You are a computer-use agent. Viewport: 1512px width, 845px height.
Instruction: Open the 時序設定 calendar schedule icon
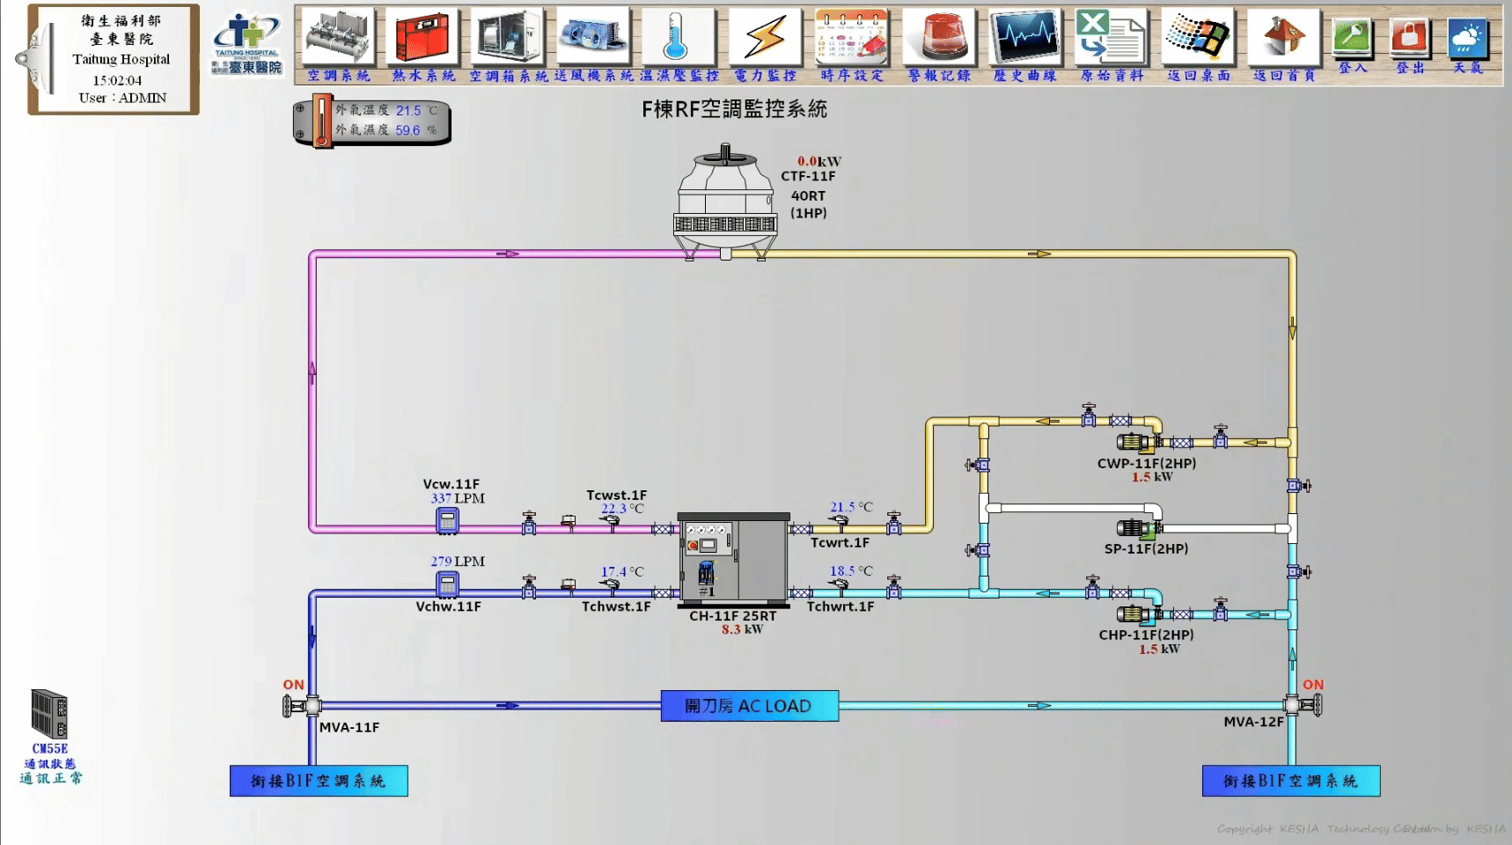(x=851, y=37)
